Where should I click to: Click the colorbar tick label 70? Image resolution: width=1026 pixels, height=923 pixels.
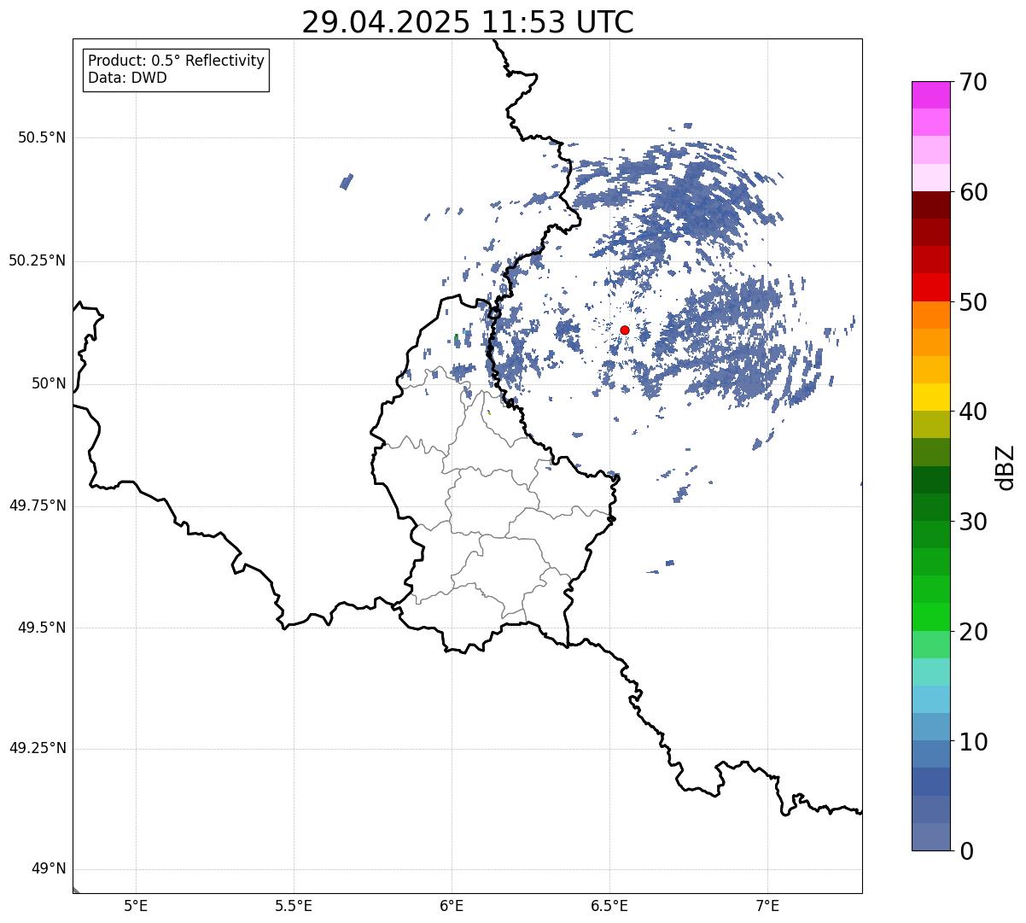coord(973,82)
